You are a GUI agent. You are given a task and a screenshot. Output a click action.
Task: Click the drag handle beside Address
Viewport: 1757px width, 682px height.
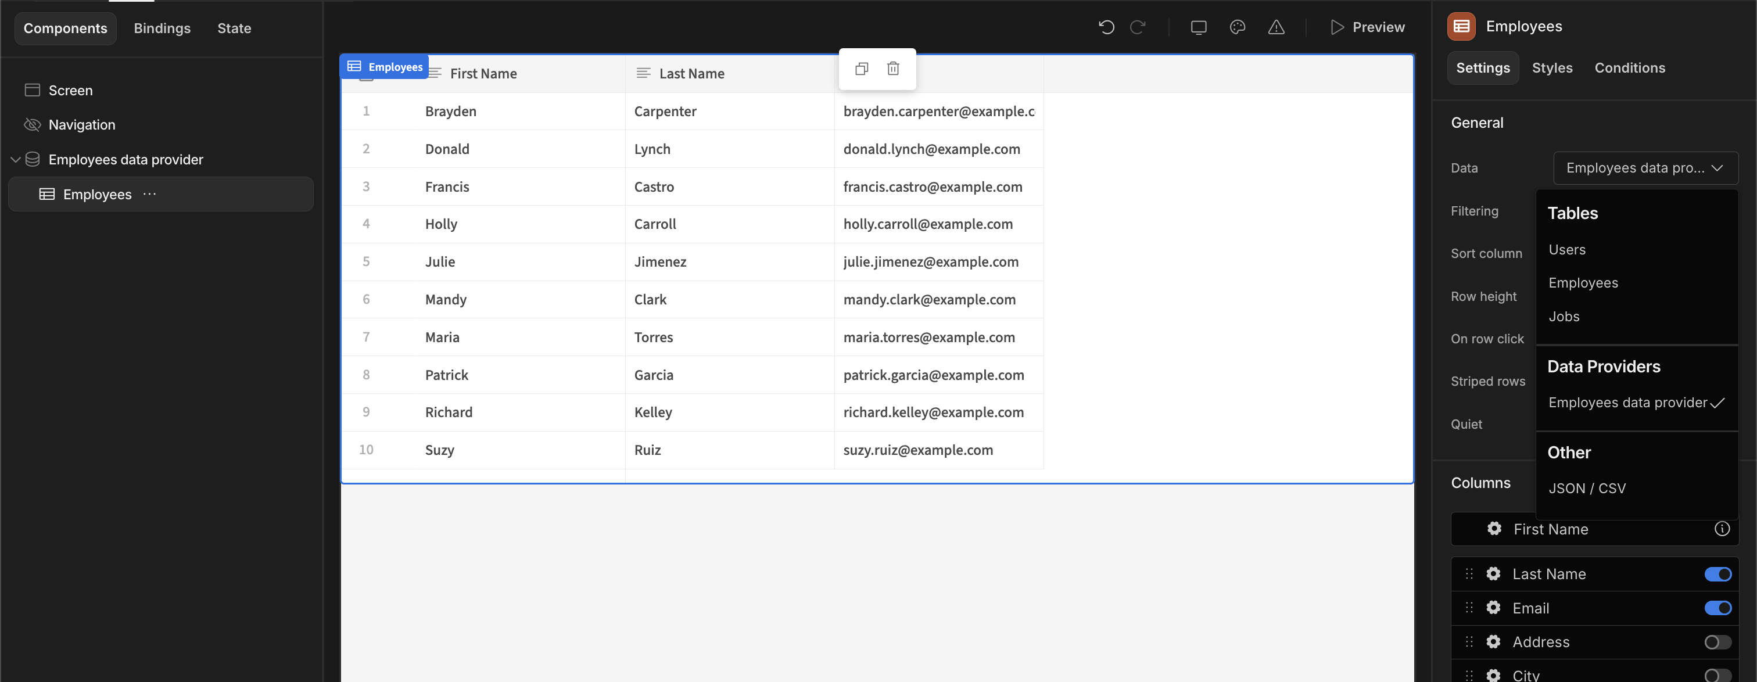(1468, 642)
